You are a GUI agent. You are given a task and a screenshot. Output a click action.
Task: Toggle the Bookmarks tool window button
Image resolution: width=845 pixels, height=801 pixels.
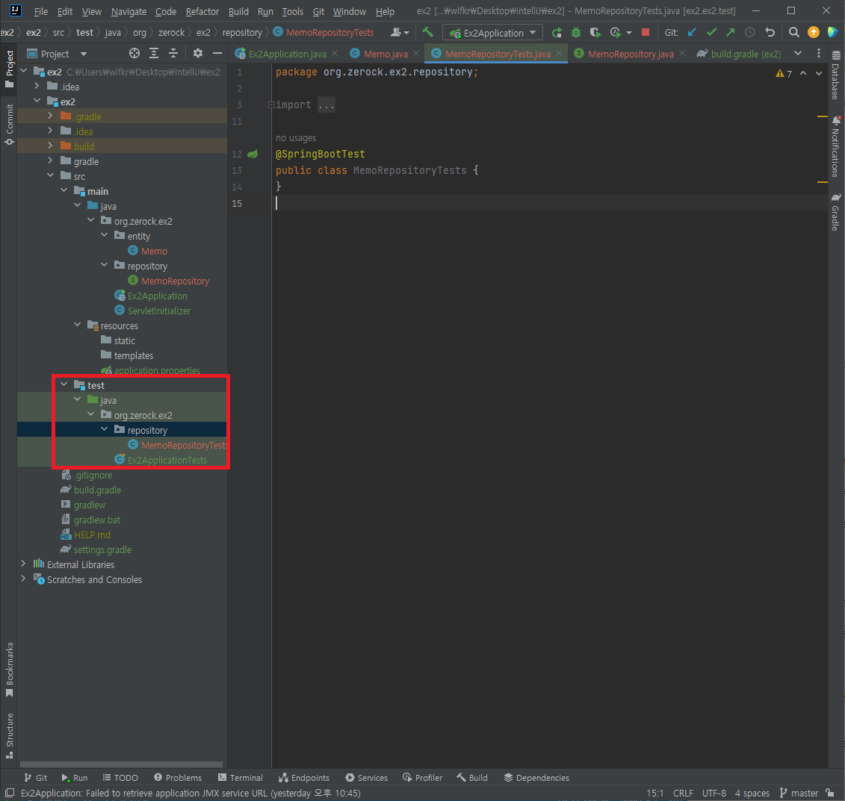(x=9, y=669)
